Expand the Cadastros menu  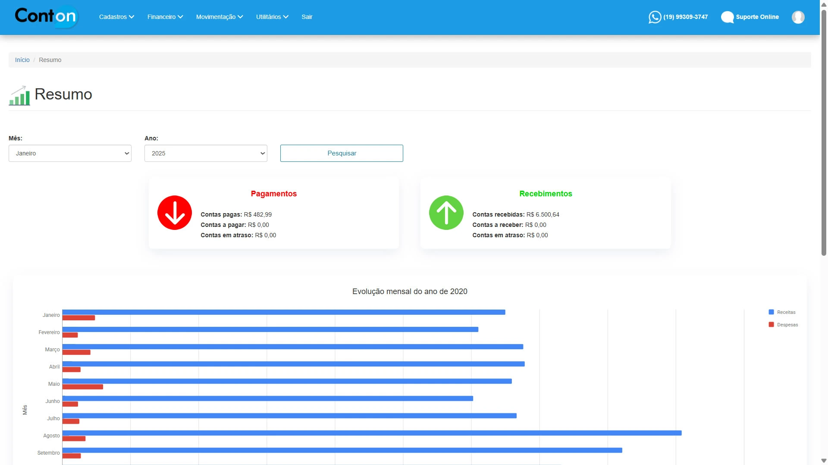point(116,17)
